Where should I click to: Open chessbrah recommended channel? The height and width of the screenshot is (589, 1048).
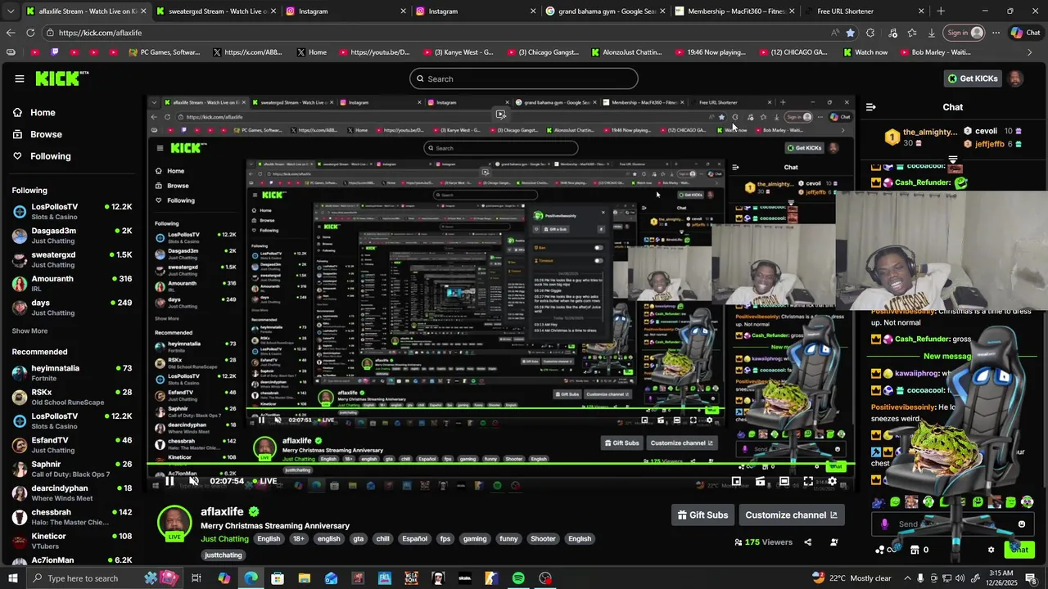(x=72, y=517)
